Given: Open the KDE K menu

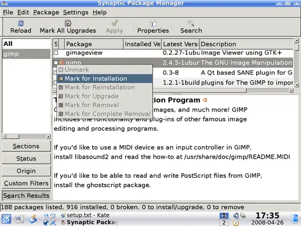Looking at the screenshot, I should click(7, 219).
